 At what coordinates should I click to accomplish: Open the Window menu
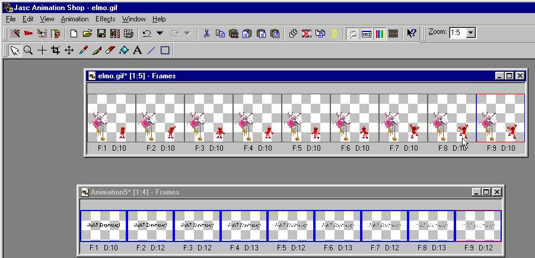pyautogui.click(x=134, y=19)
